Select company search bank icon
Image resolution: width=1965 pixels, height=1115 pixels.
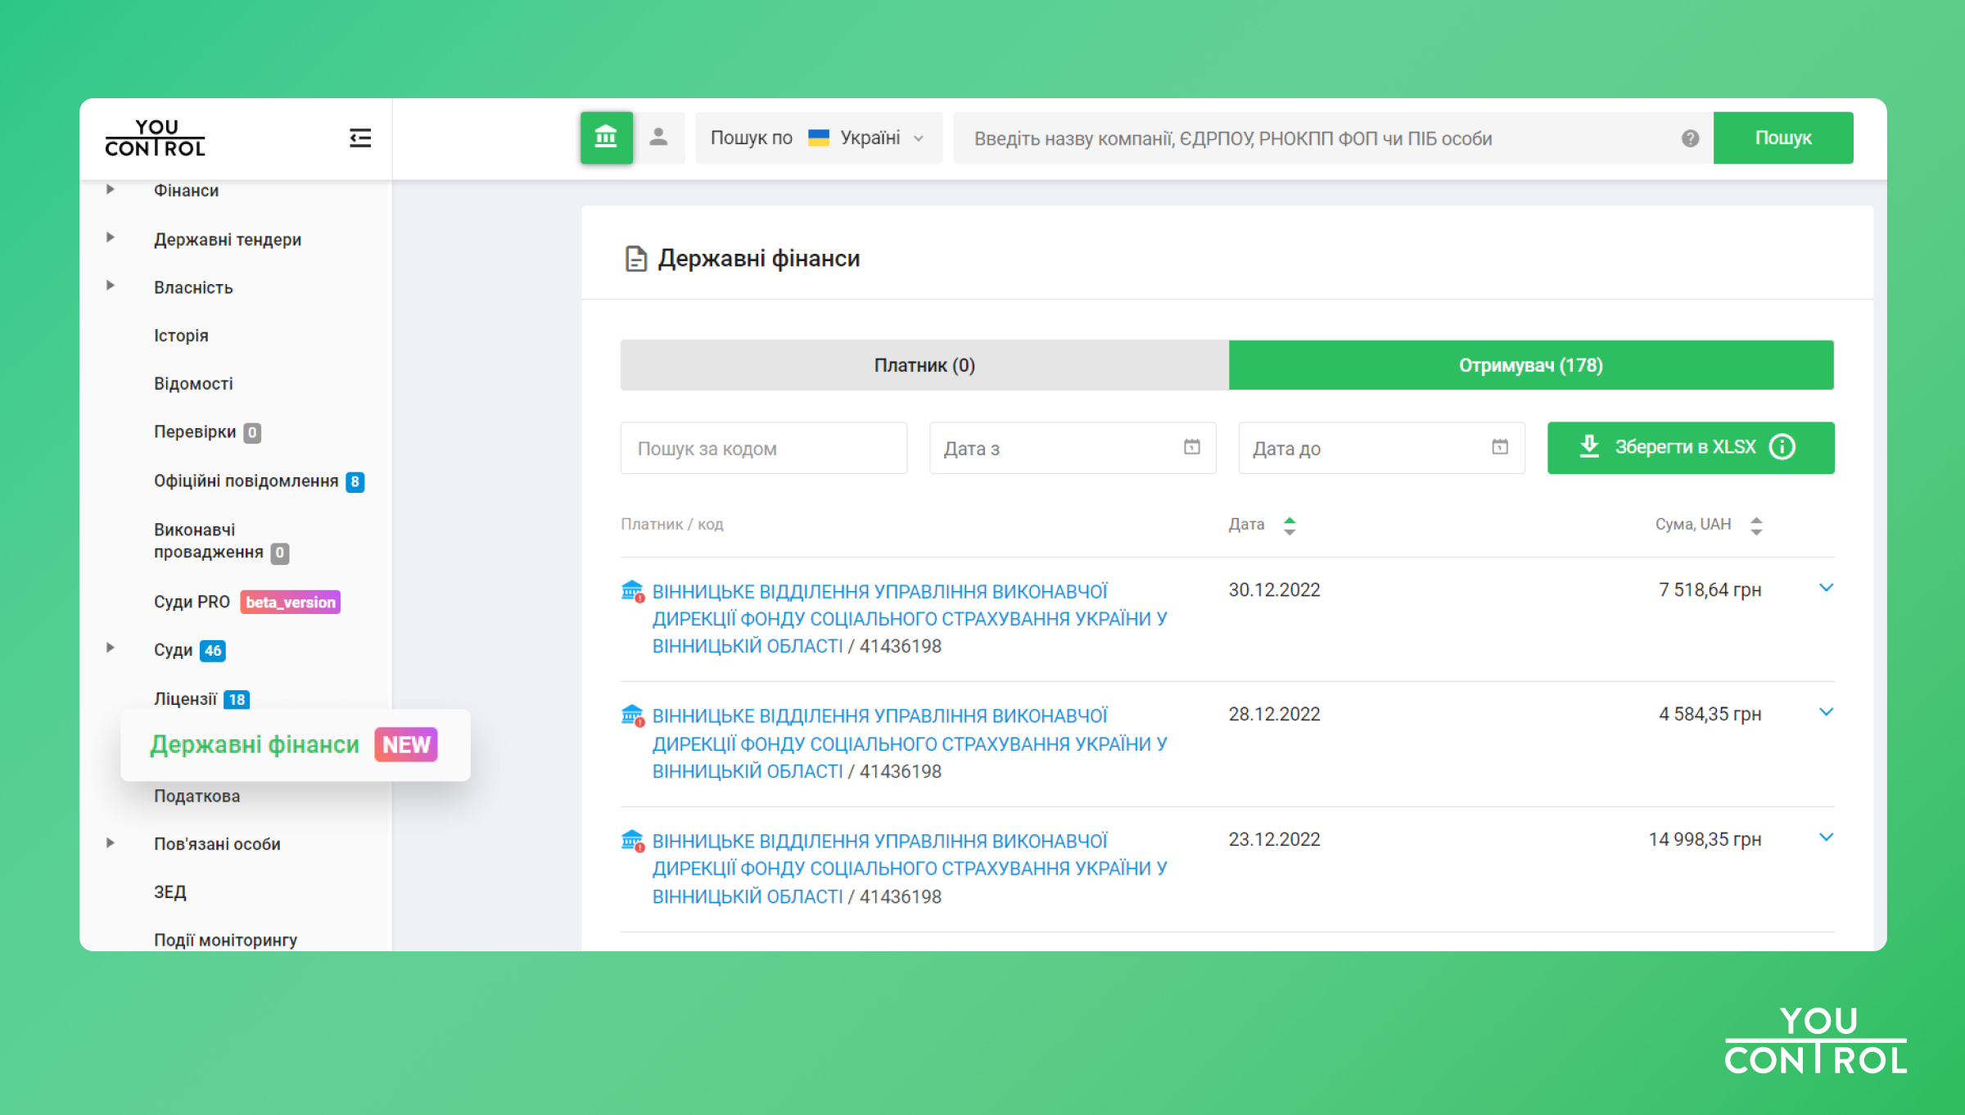click(x=606, y=138)
